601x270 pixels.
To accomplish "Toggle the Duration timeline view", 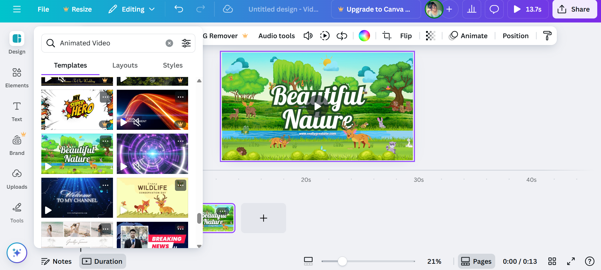I will click(x=102, y=262).
